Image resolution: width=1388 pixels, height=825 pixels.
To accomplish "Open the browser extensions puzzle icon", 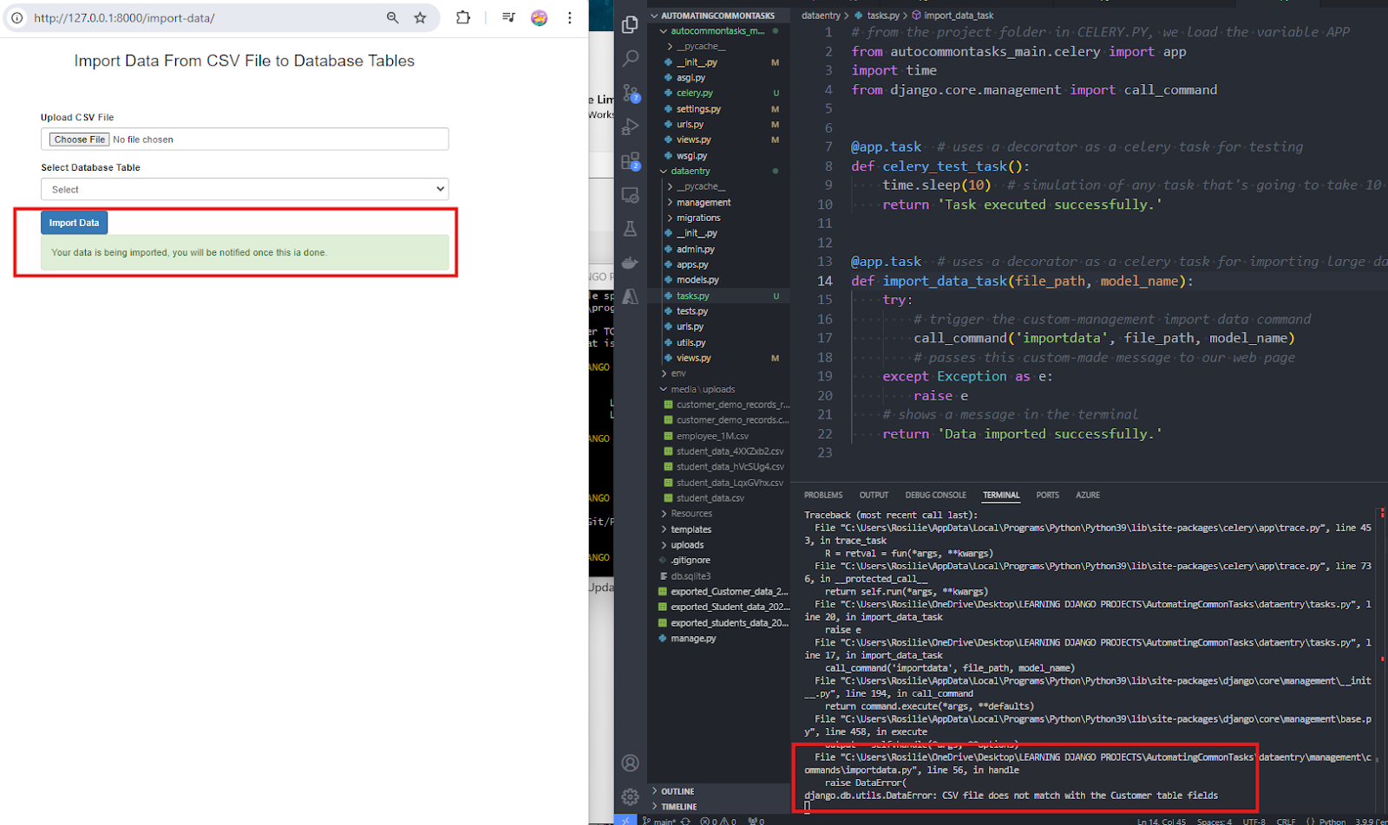I will [463, 17].
